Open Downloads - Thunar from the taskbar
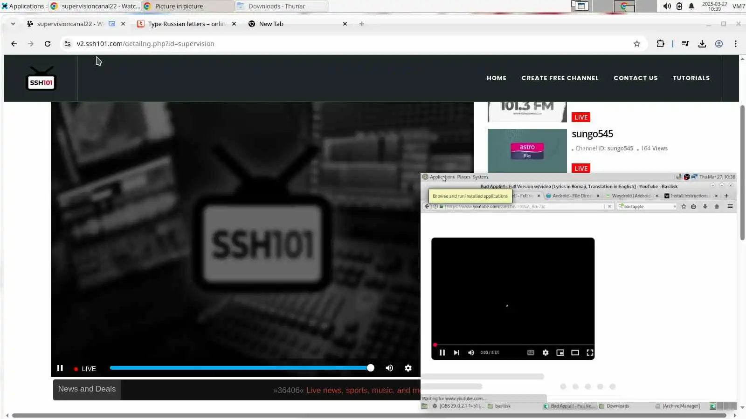 (281, 6)
